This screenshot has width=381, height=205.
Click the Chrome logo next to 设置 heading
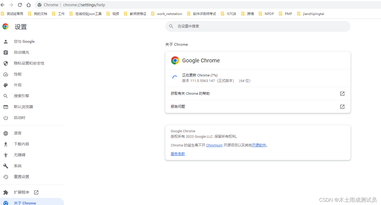coord(5,26)
